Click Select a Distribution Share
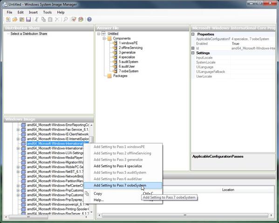The width and height of the screenshot is (279, 223). (29, 33)
